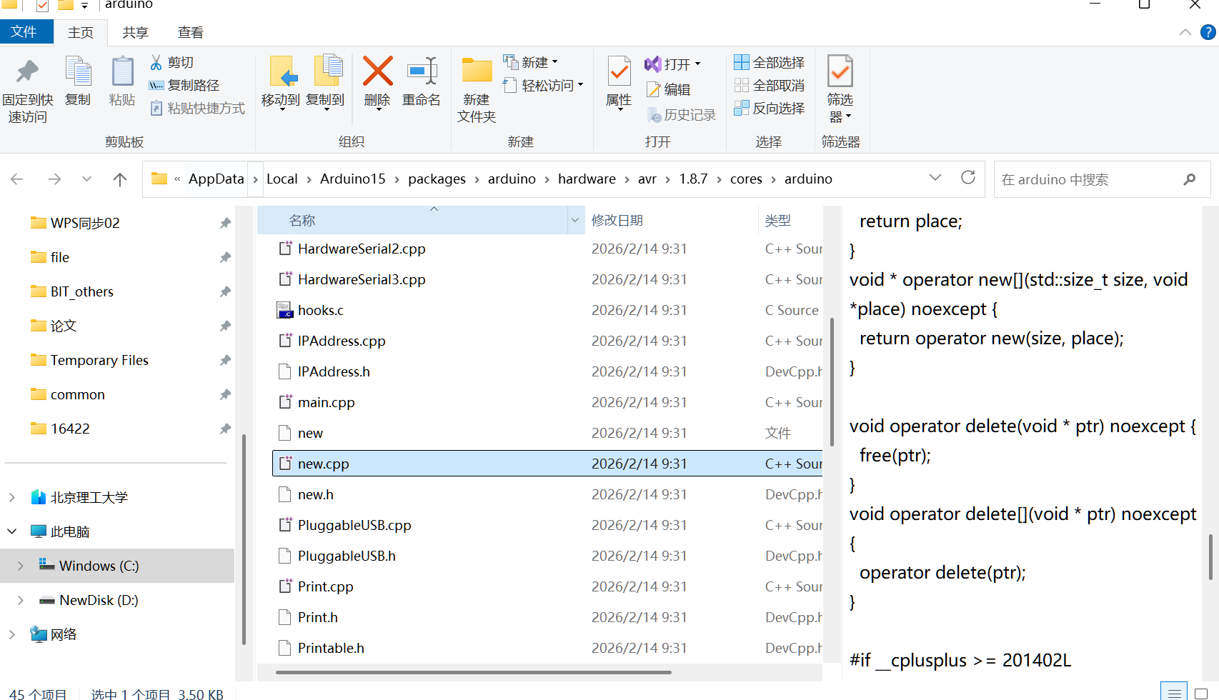Open New item (新建) dropdown

coord(531,63)
